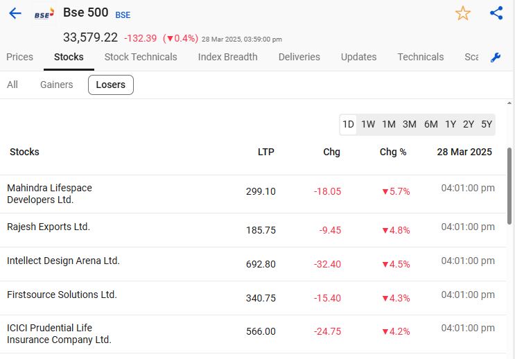515x359 pixels.
Task: Show the Gainers filter
Action: (56, 85)
